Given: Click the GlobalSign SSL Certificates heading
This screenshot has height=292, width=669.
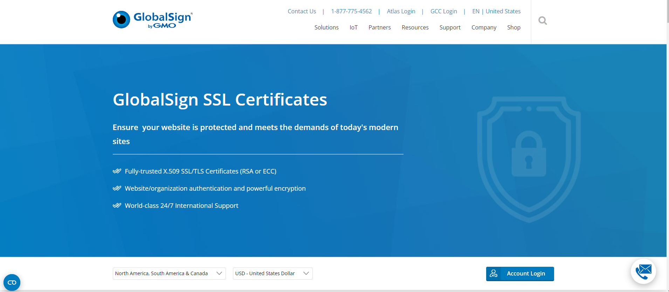Looking at the screenshot, I should click(220, 100).
